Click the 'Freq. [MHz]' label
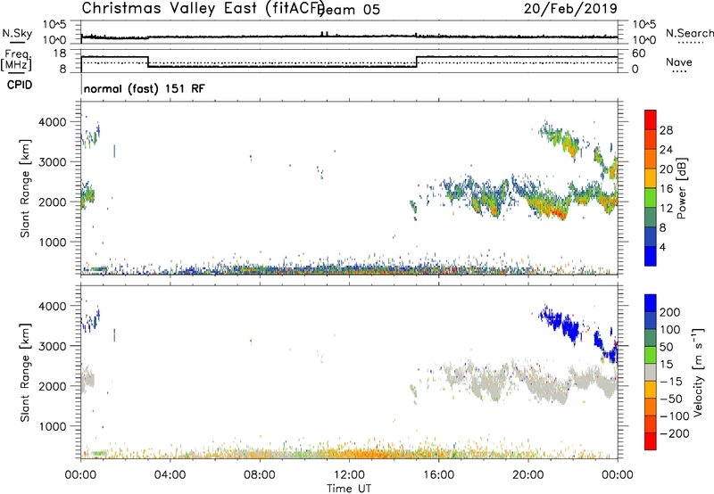 [x=17, y=61]
